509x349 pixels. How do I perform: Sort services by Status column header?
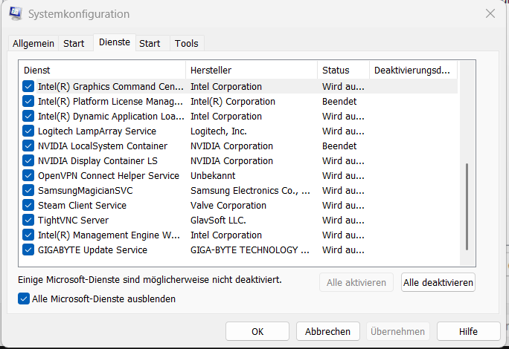coord(342,71)
